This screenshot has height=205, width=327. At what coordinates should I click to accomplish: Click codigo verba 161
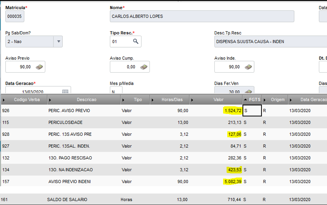coord(4,199)
